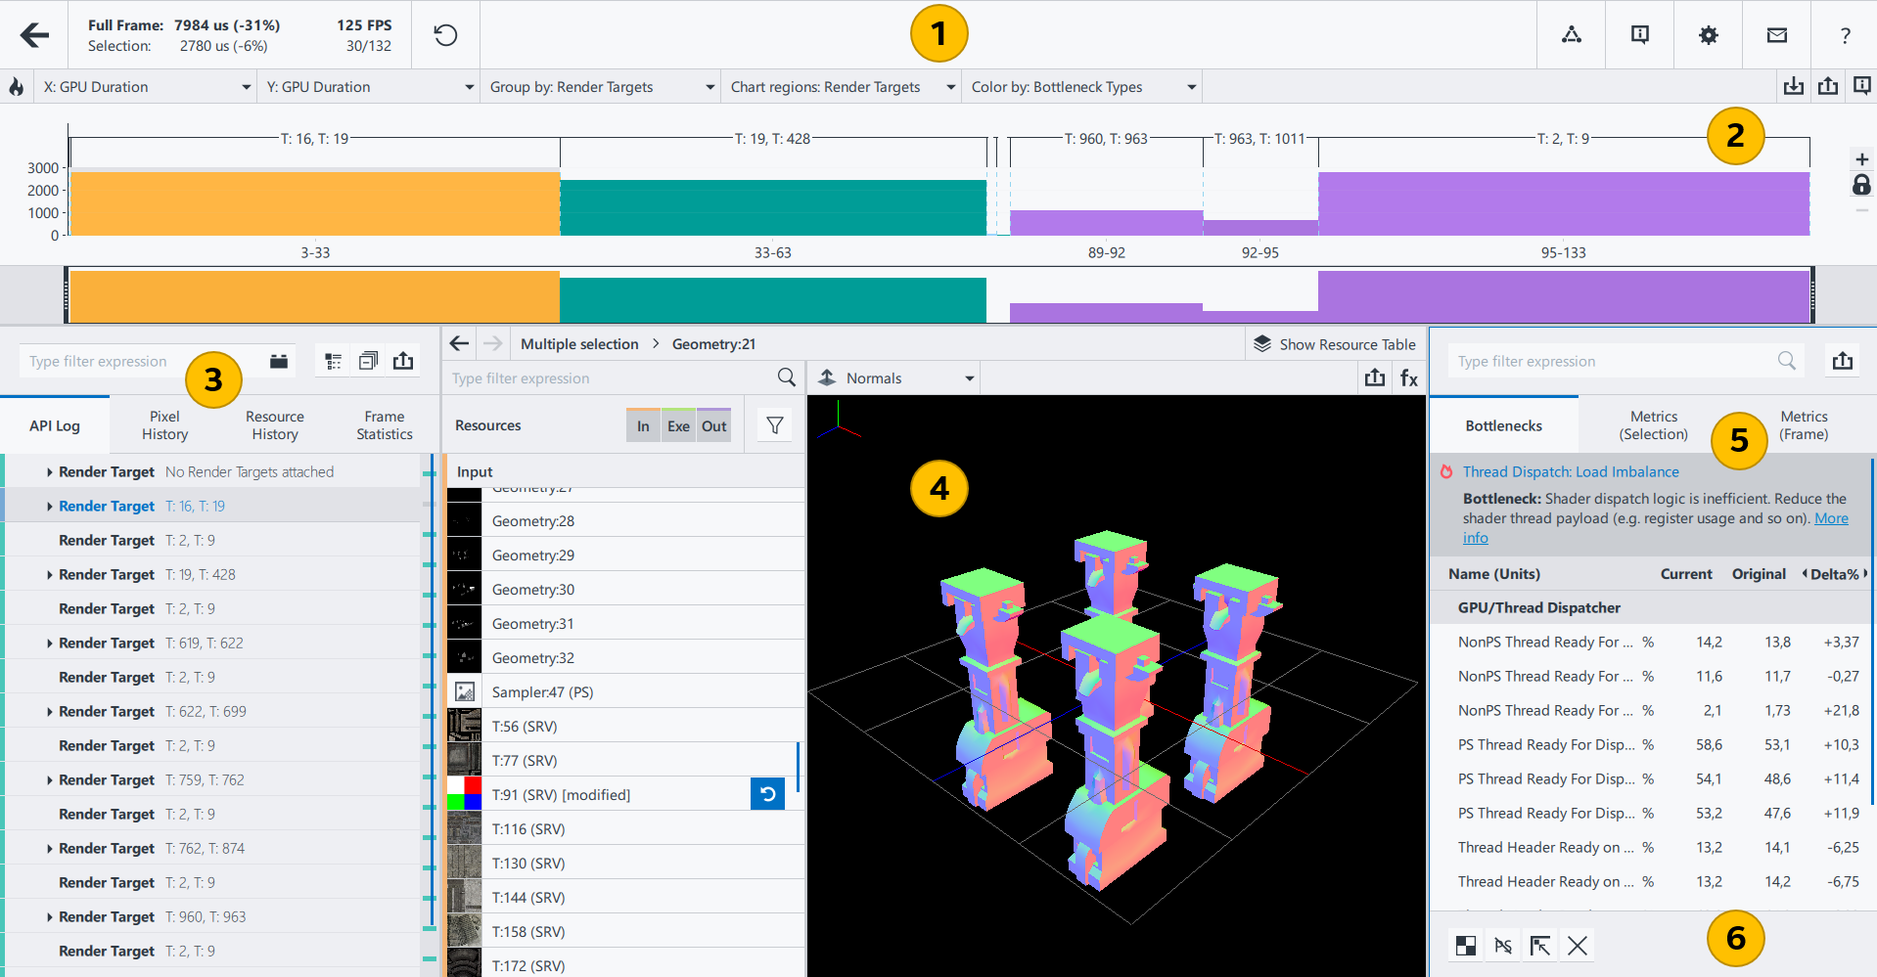Sort by the Delta% column header

[1834, 574]
